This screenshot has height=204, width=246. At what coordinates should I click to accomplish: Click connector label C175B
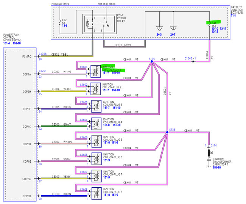tap(43, 54)
